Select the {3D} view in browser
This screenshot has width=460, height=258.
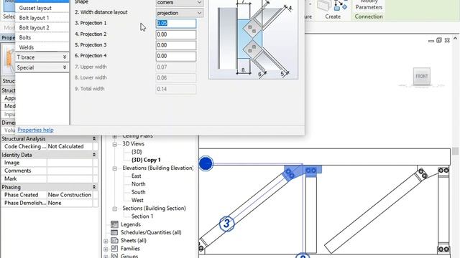[x=137, y=152]
